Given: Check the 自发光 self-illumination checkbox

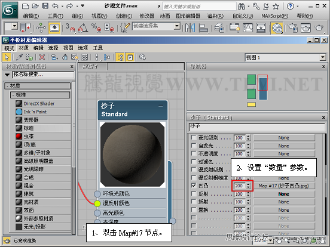Looking at the screenshot, I should 194,146.
